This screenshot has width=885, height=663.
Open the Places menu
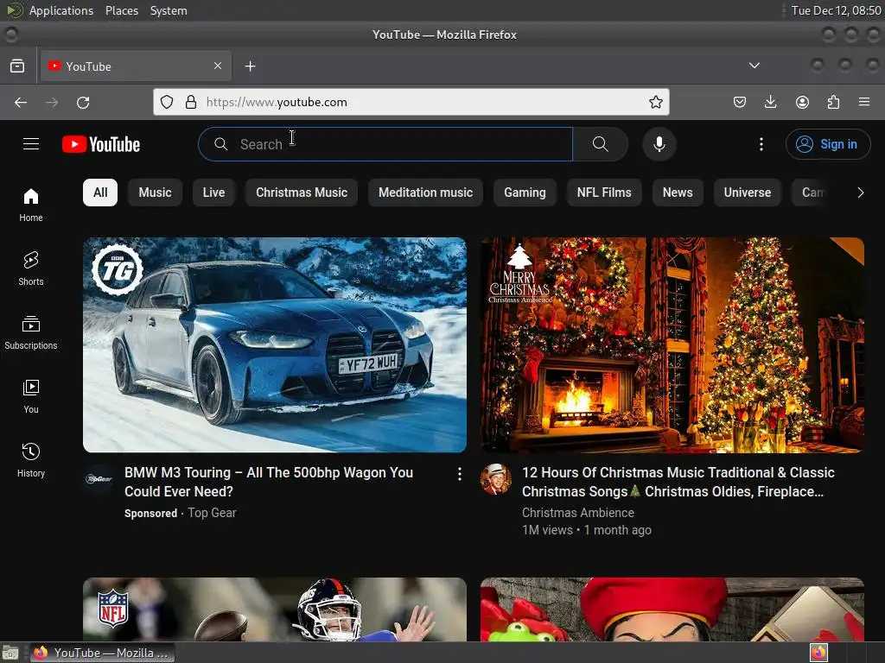pos(122,10)
